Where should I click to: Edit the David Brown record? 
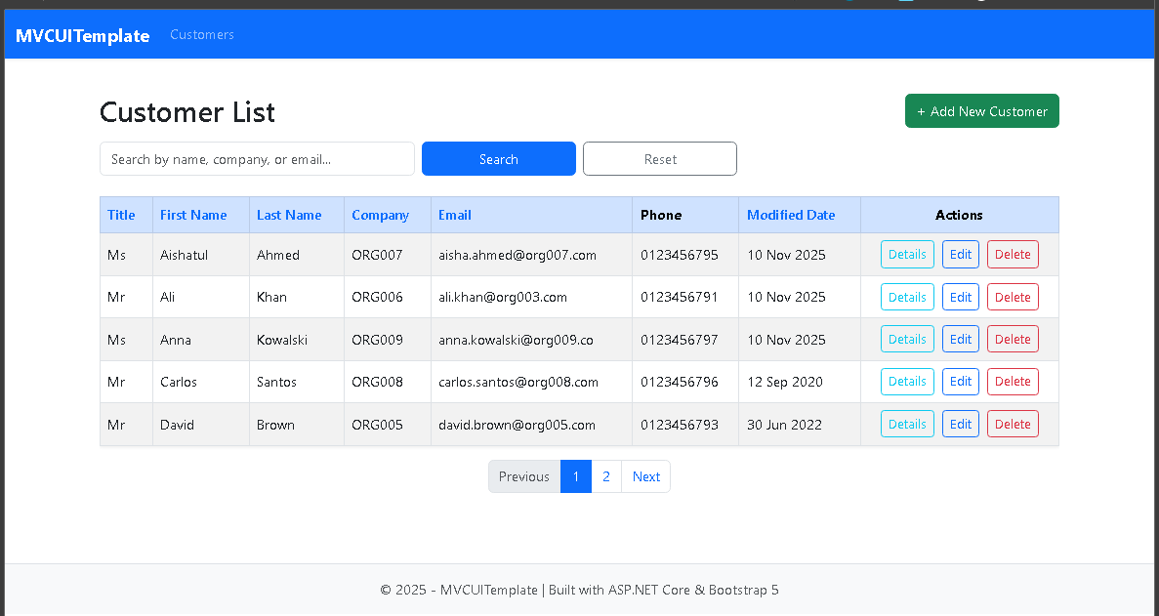[960, 424]
